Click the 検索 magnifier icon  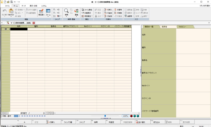click(66, 11)
